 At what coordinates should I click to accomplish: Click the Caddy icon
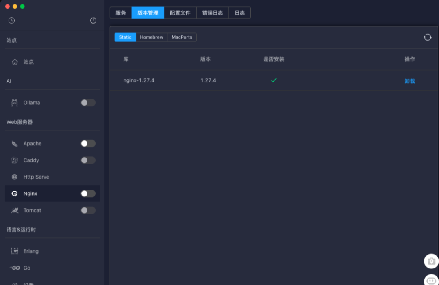[15, 160]
